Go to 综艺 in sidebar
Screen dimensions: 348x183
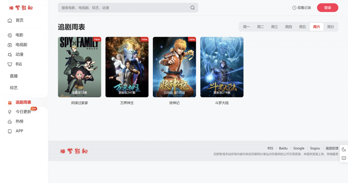pos(14,88)
